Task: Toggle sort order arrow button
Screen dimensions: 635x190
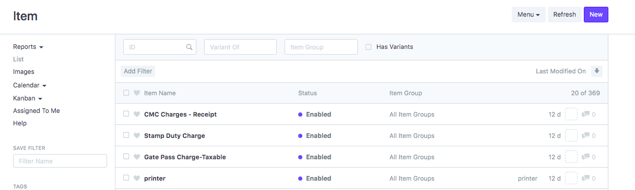Action: point(597,71)
